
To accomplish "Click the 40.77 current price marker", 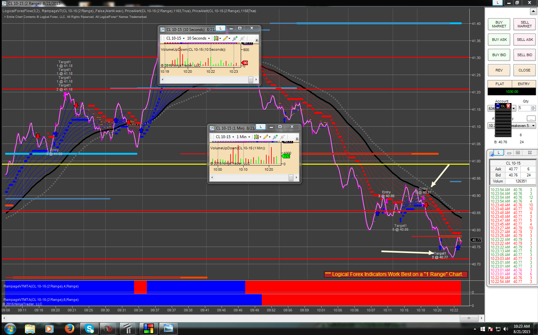I will click(x=476, y=240).
